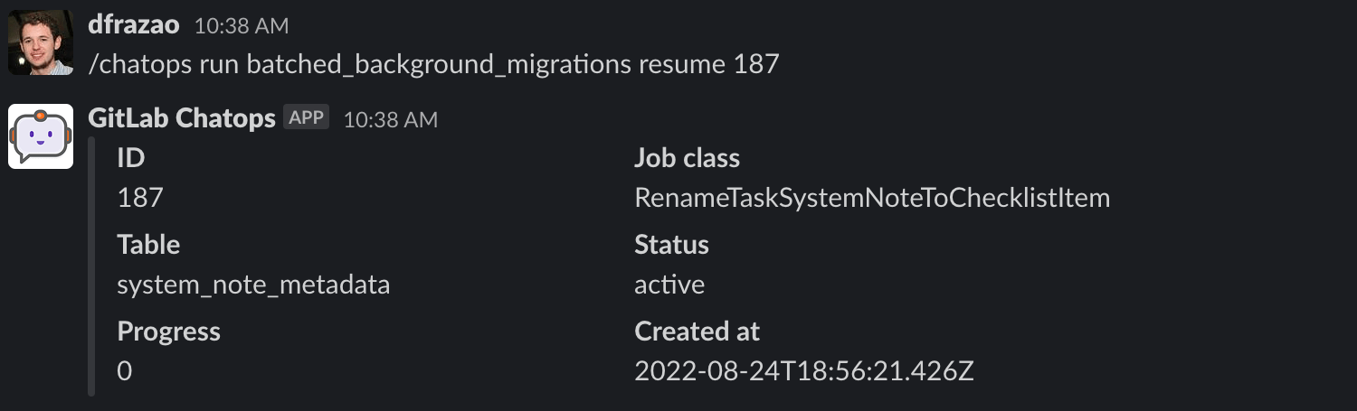Click the Progress field label
This screenshot has height=411, width=1357.
pos(168,332)
